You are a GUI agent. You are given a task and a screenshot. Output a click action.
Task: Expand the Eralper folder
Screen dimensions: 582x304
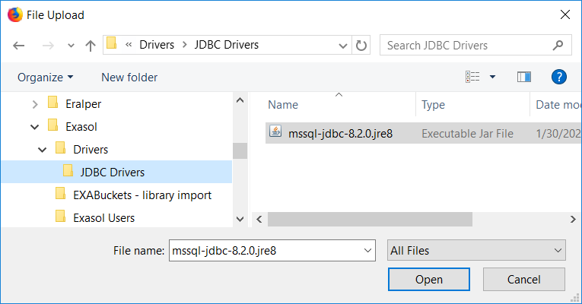(35, 104)
